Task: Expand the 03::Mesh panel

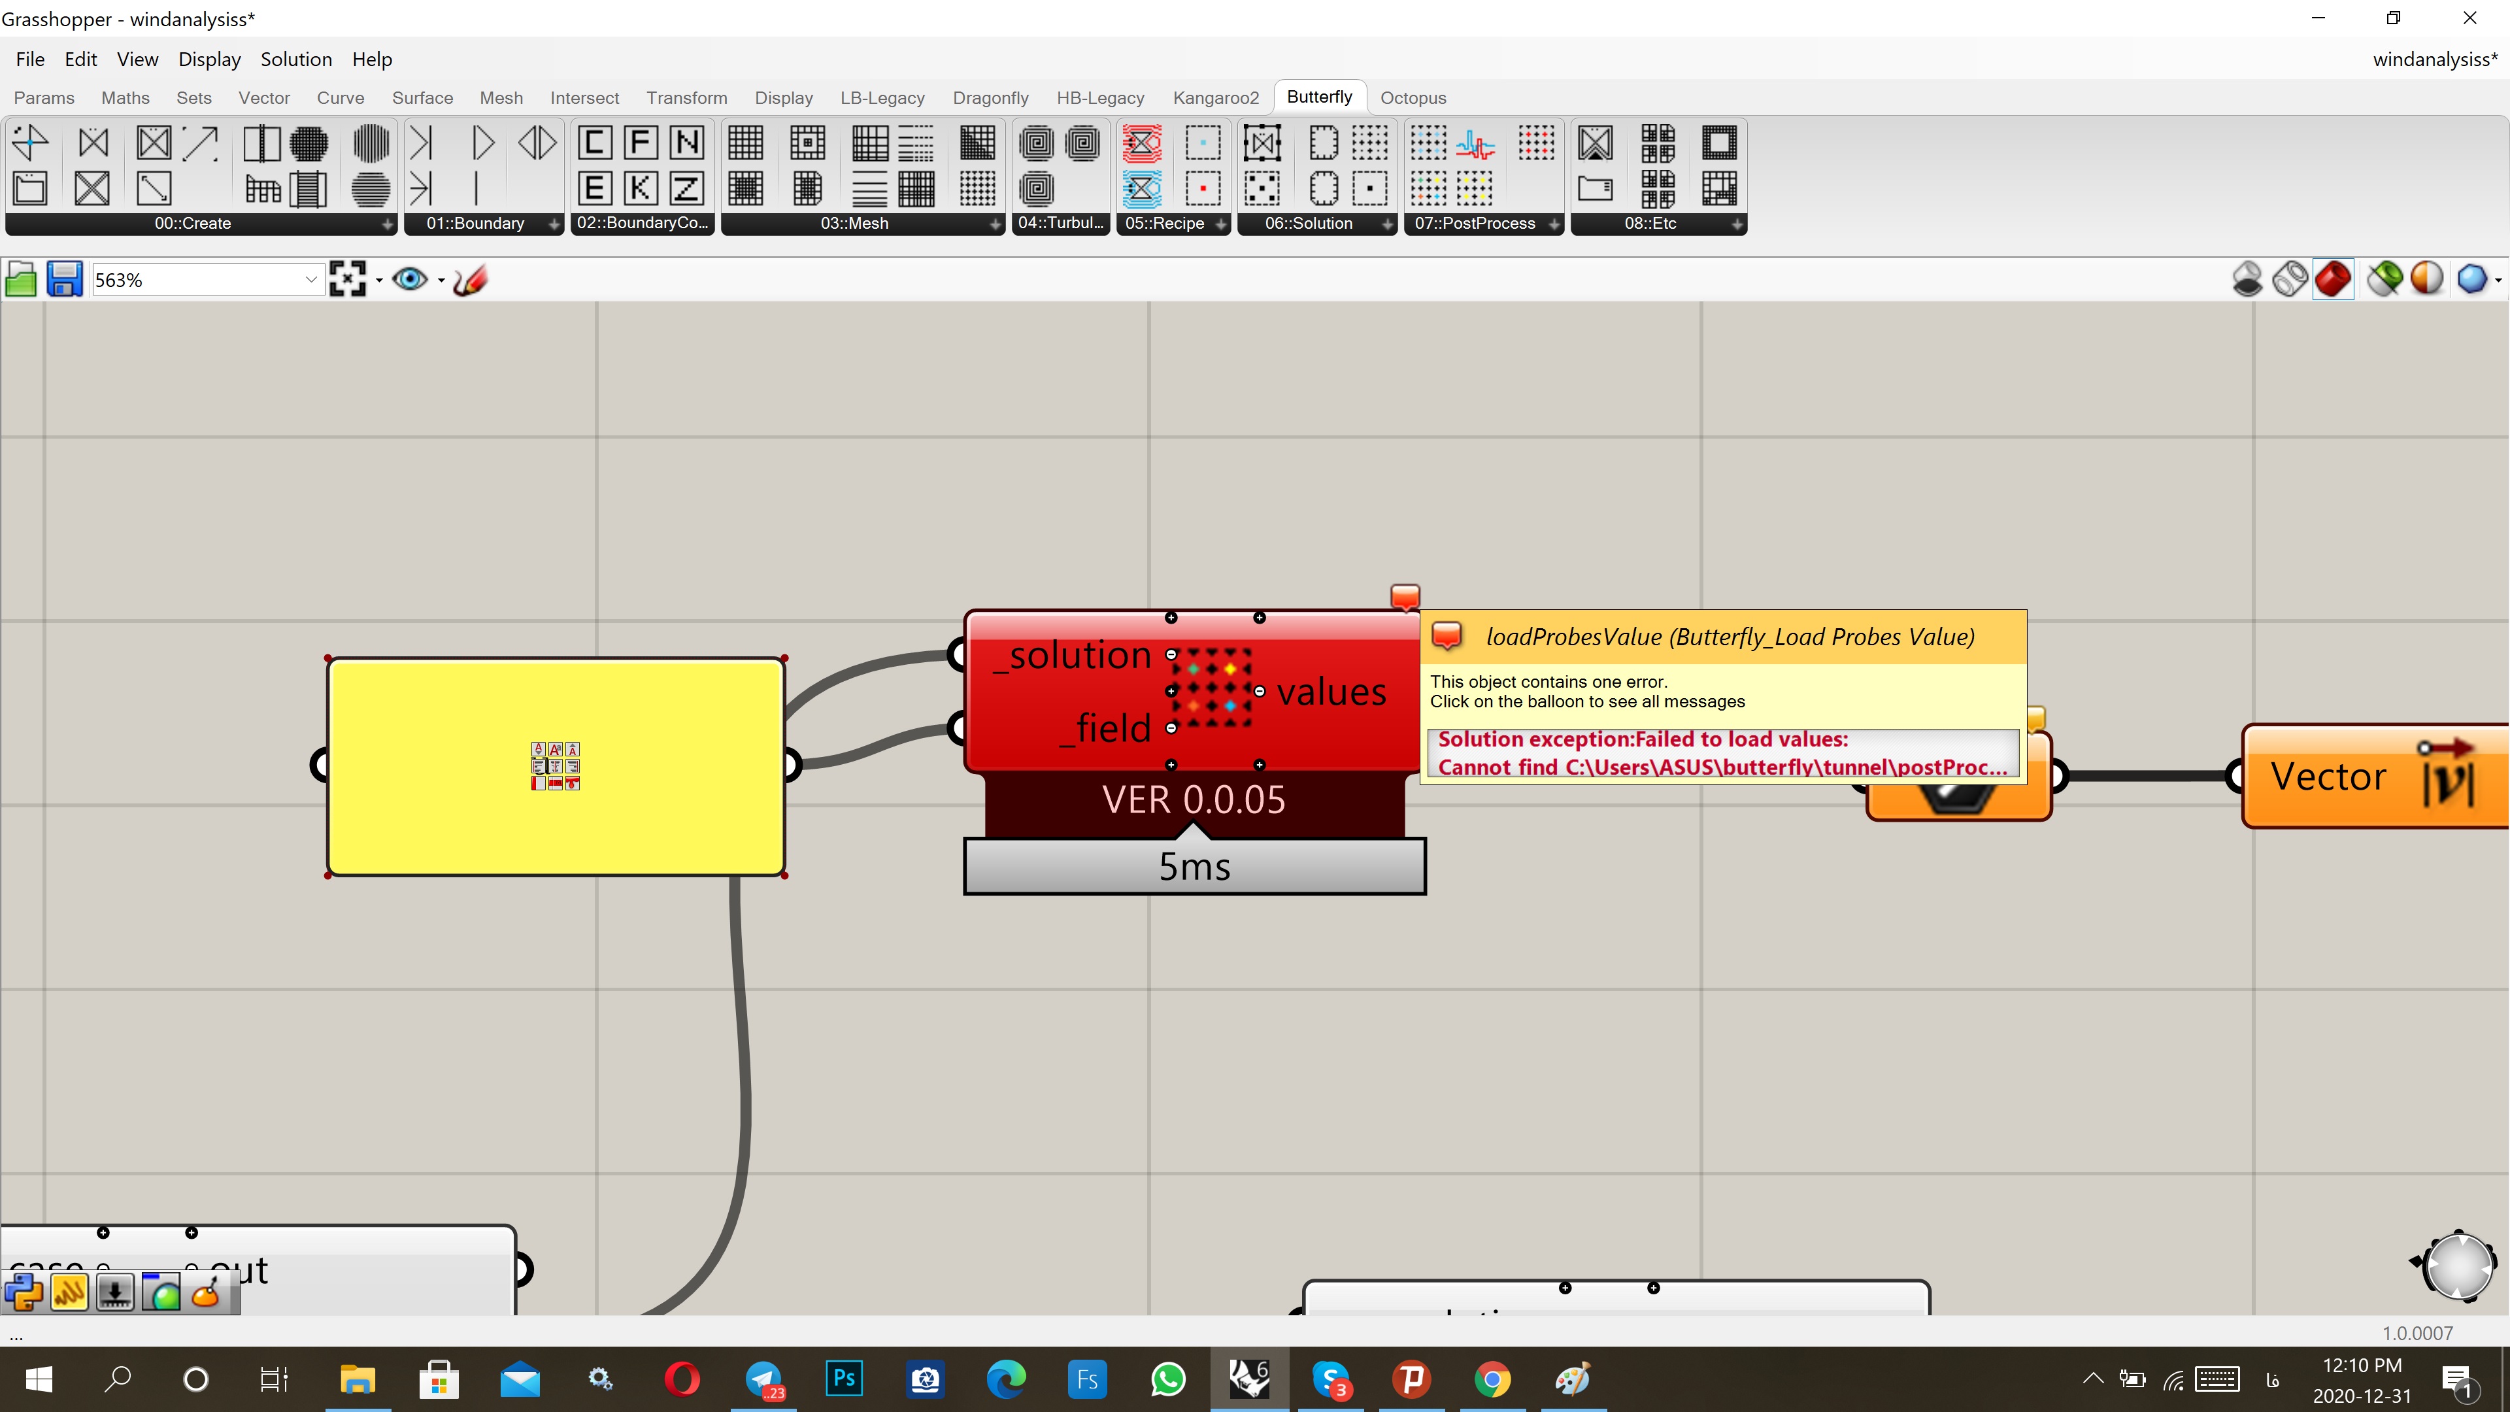Action: (x=994, y=224)
